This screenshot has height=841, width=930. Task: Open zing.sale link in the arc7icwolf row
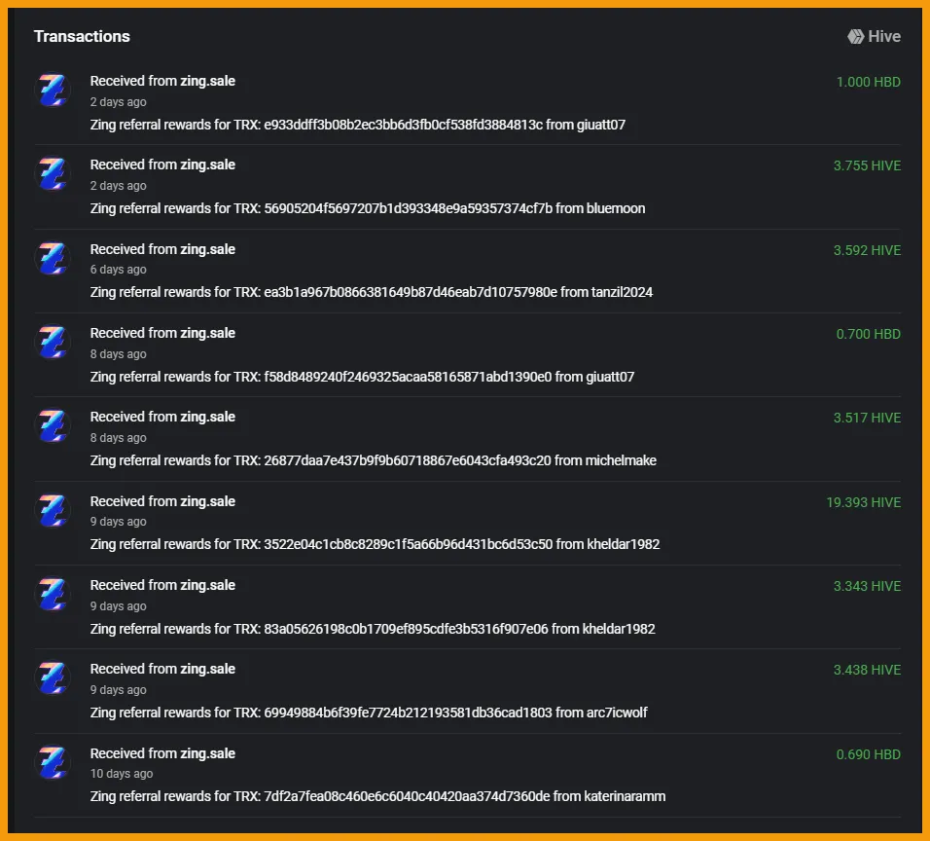click(207, 669)
